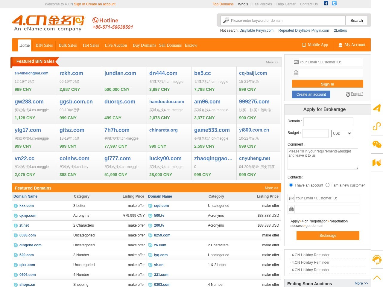Select the 'I am a new customer' option
The height and width of the screenshot is (287, 383).
[327, 185]
